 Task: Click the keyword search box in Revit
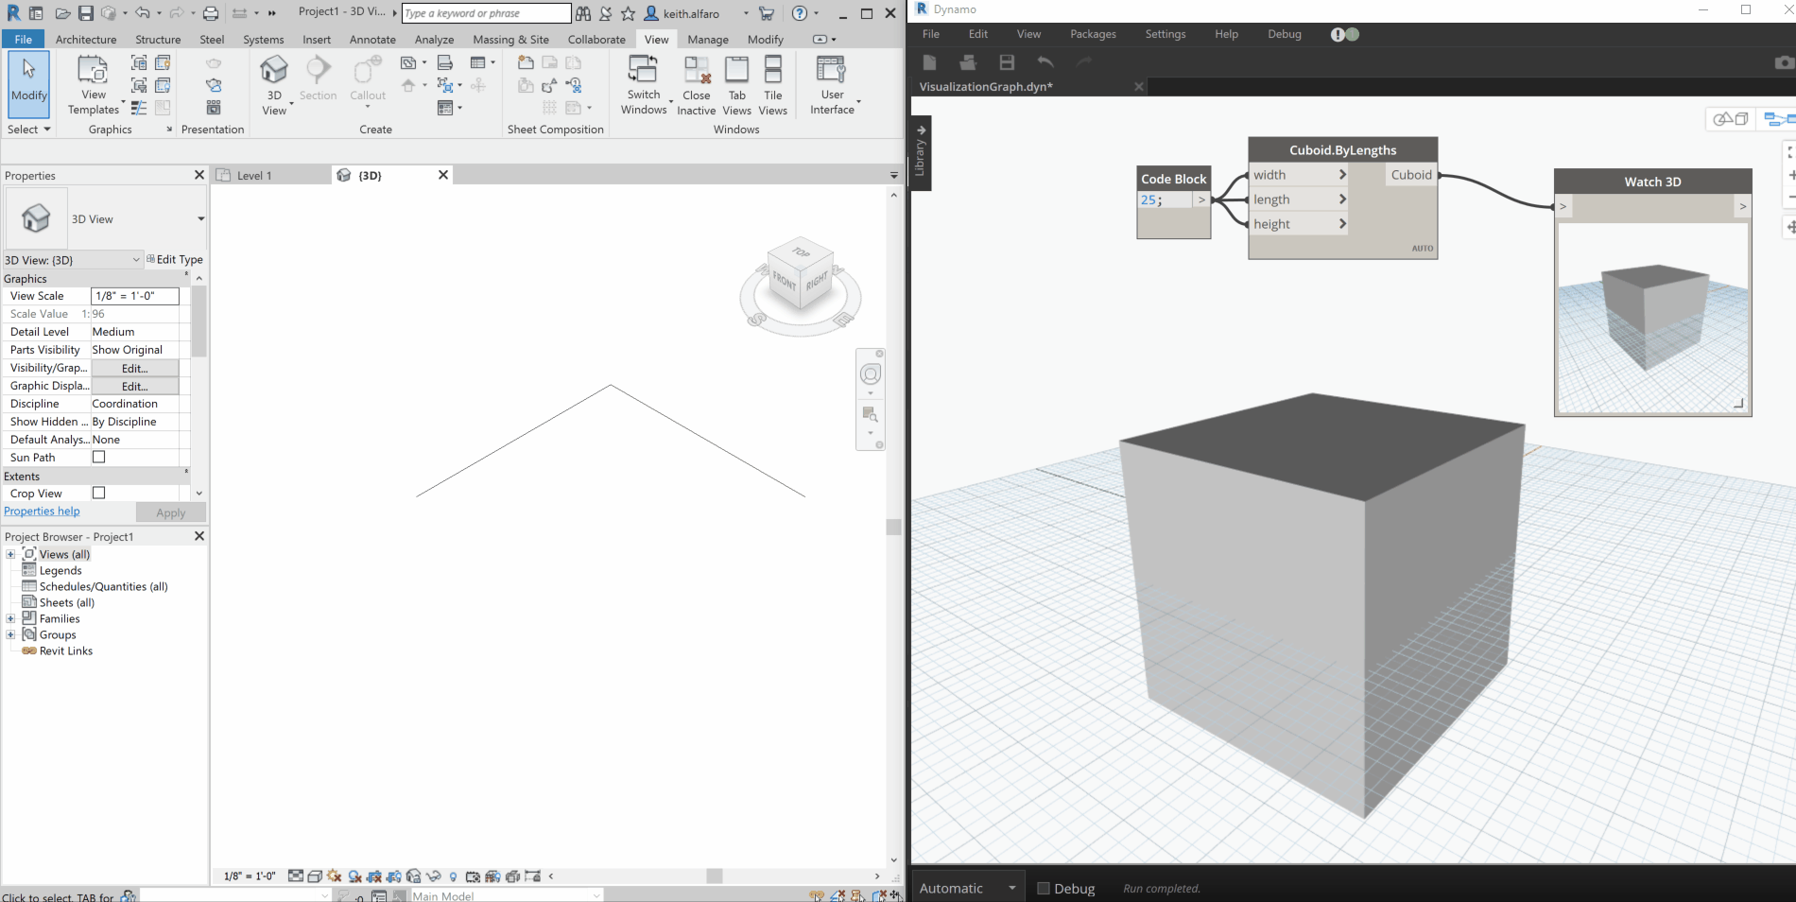tap(486, 13)
